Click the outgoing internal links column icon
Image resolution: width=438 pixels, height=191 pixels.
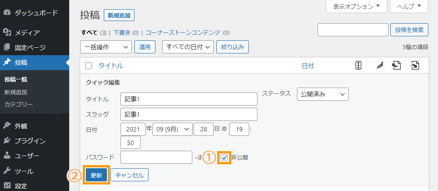[397, 66]
